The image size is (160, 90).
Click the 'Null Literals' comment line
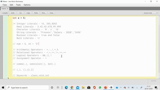pos(28,38)
